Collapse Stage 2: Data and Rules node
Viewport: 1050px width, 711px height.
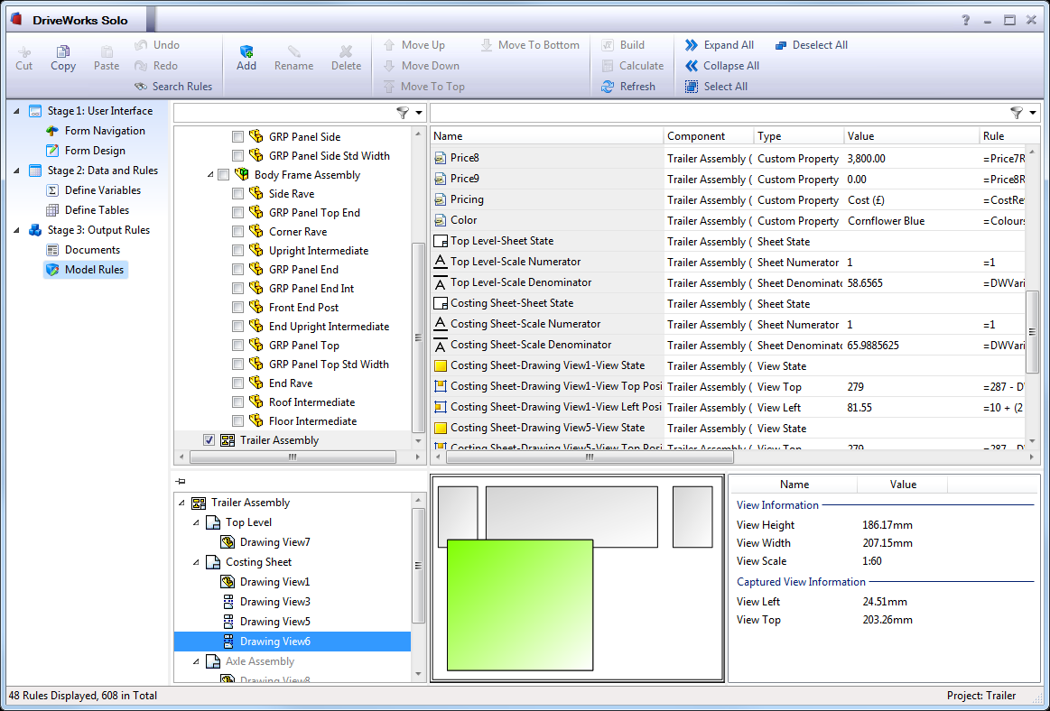[x=17, y=171]
